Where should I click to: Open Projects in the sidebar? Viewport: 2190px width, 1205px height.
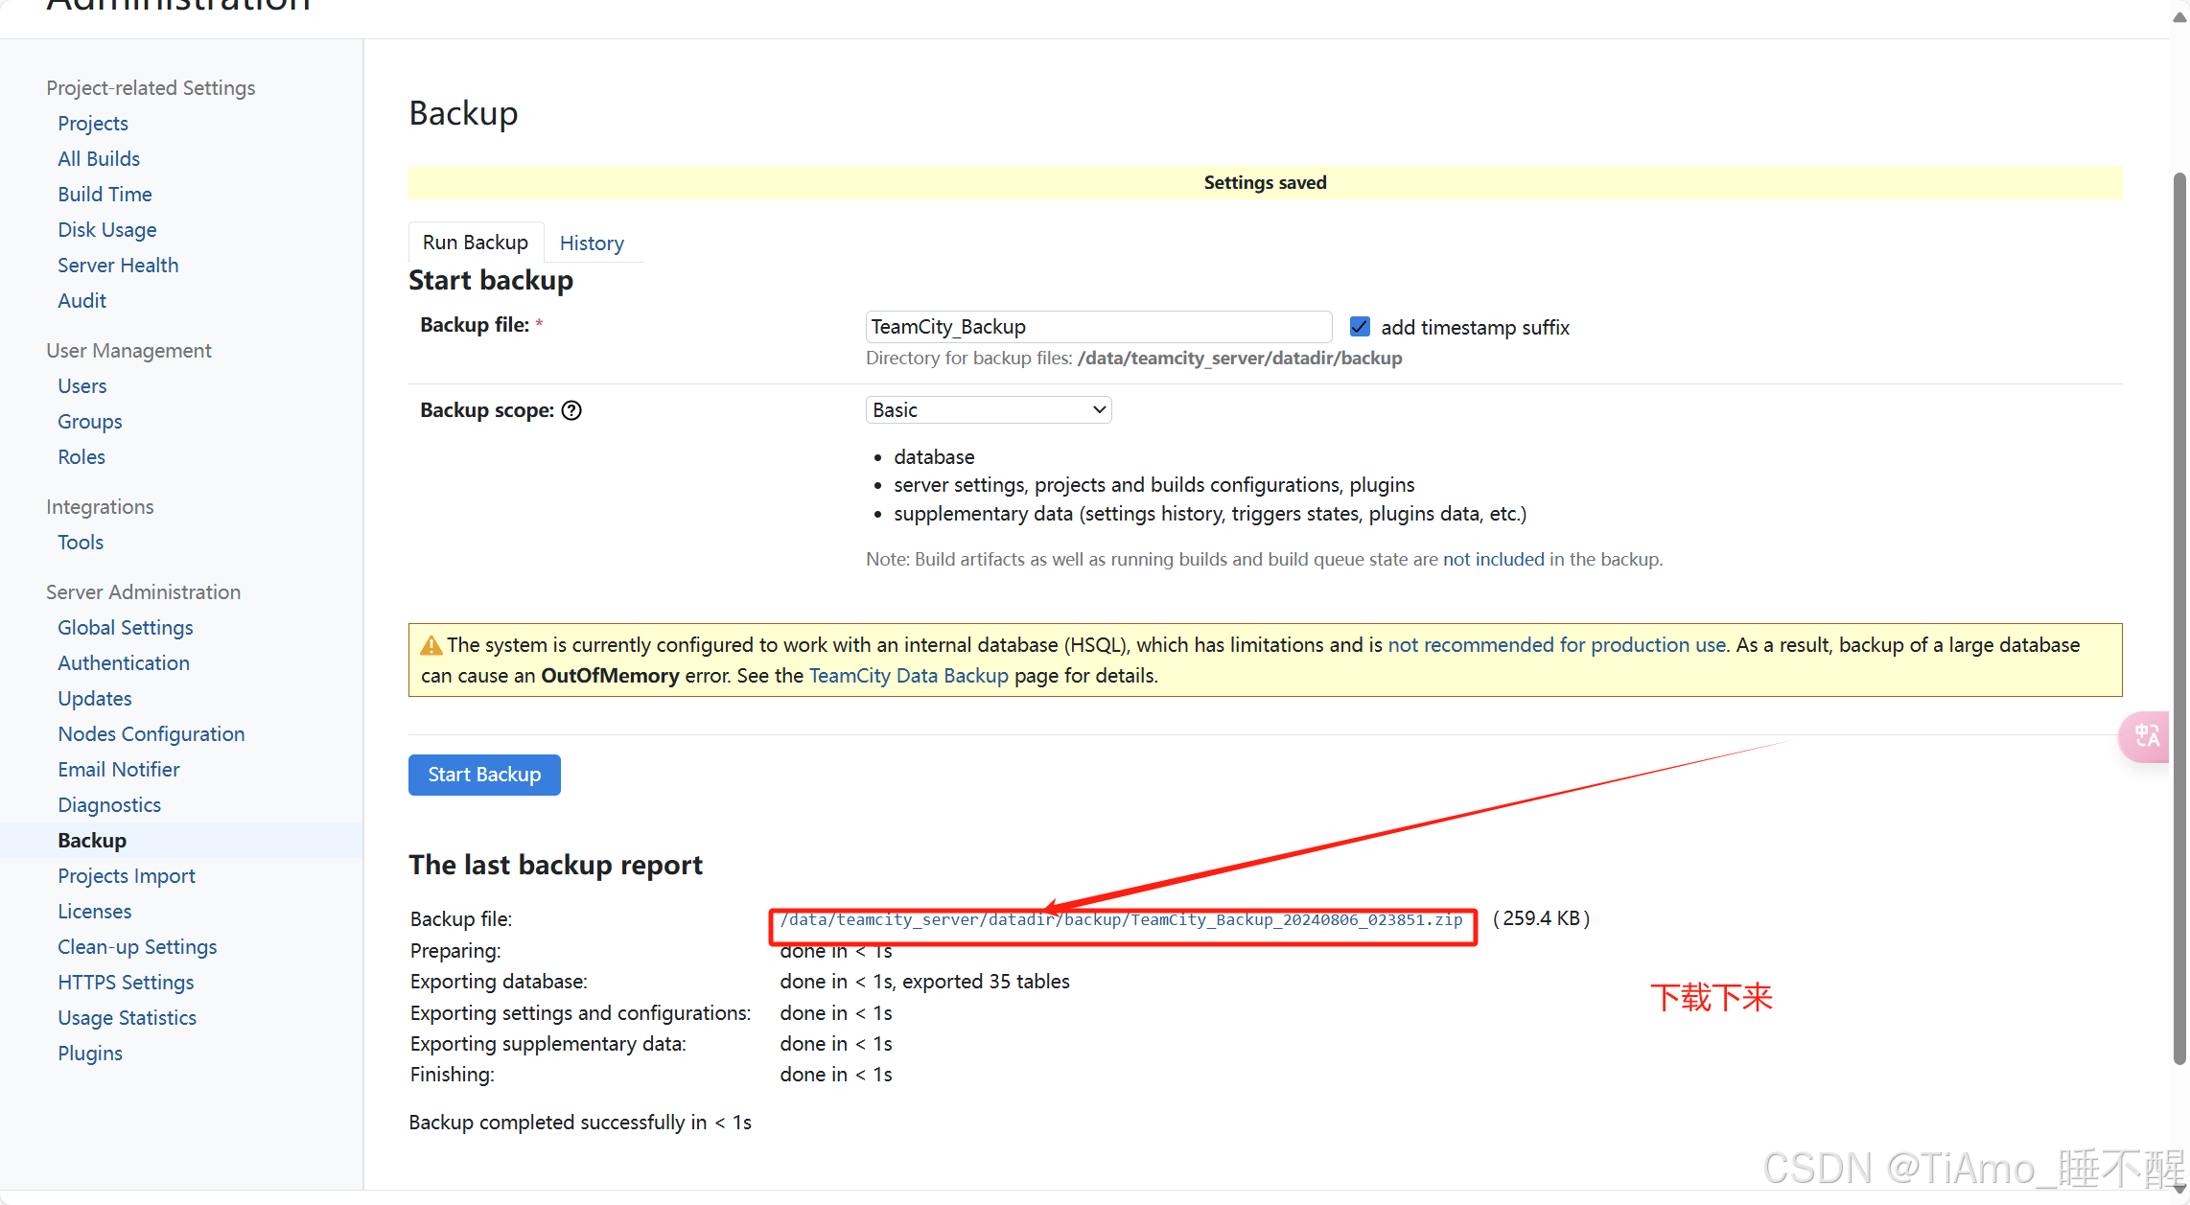pyautogui.click(x=93, y=124)
